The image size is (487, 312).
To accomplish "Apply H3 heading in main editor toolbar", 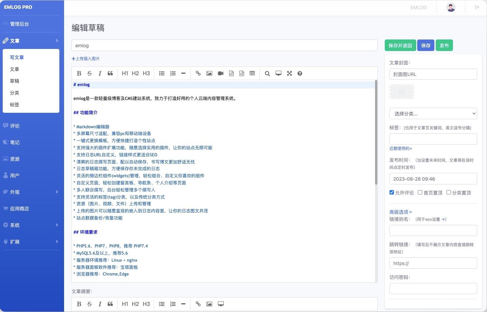I will point(146,73).
